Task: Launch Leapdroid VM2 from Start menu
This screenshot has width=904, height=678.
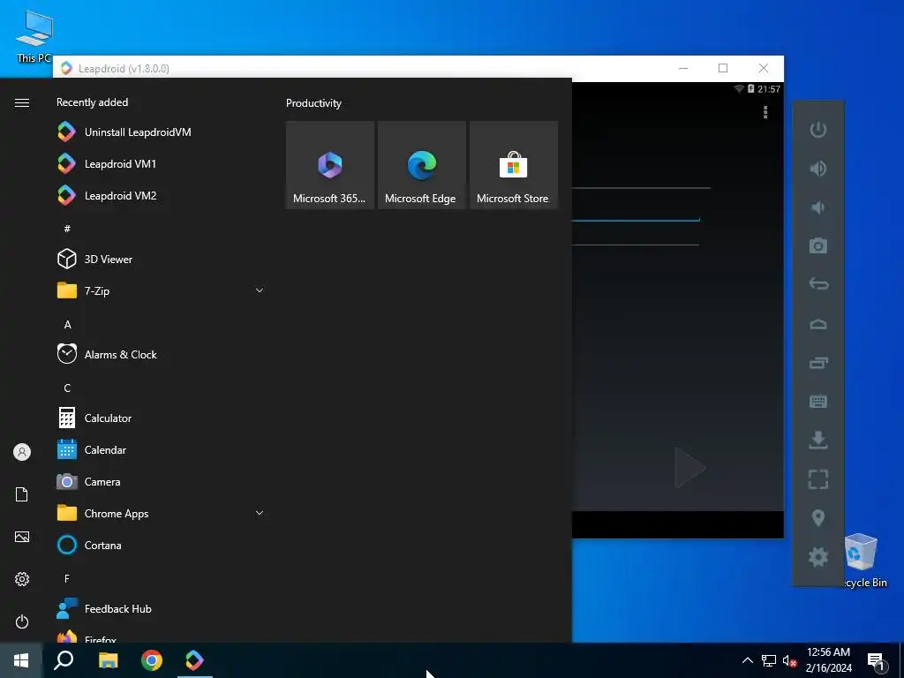Action: 161,195
